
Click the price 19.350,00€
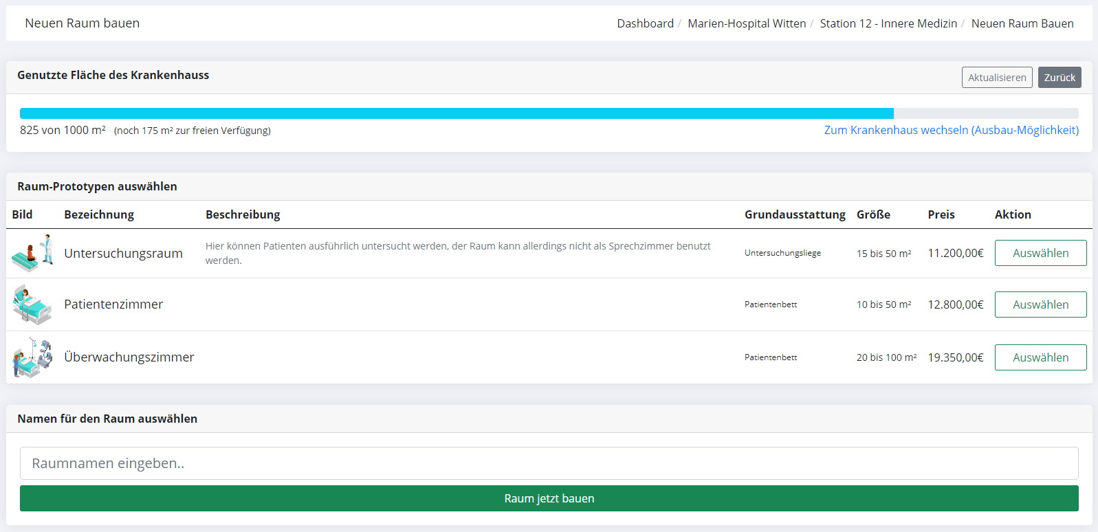pos(956,357)
